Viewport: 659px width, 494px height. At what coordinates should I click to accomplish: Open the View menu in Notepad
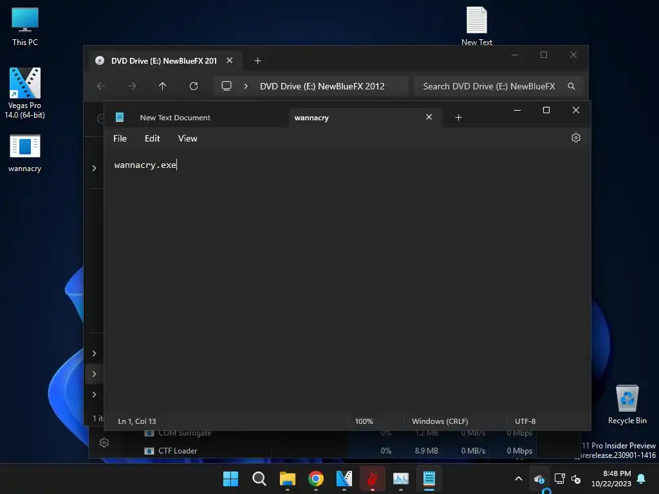[x=187, y=139]
